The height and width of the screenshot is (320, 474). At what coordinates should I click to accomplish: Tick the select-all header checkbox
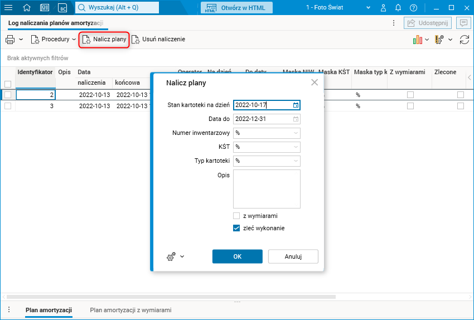point(8,84)
